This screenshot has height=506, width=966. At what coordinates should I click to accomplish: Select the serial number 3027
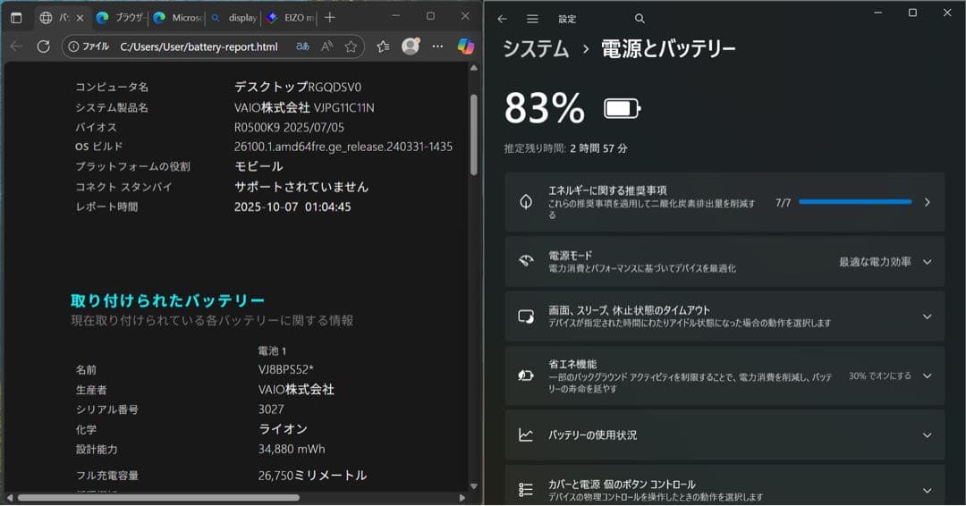point(271,409)
